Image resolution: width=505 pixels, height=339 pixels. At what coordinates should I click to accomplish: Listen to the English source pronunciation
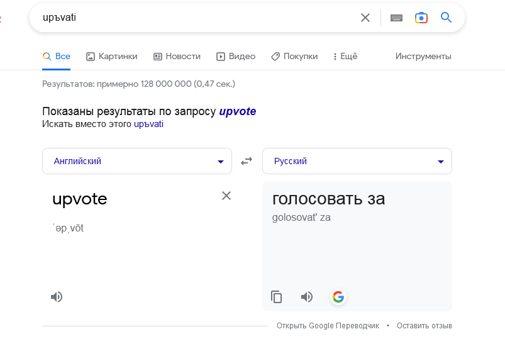click(57, 297)
